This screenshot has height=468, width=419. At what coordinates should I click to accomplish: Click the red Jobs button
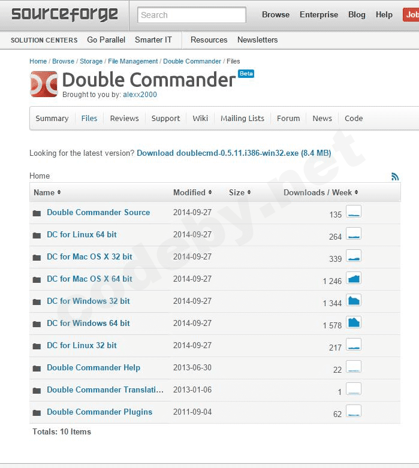point(411,14)
